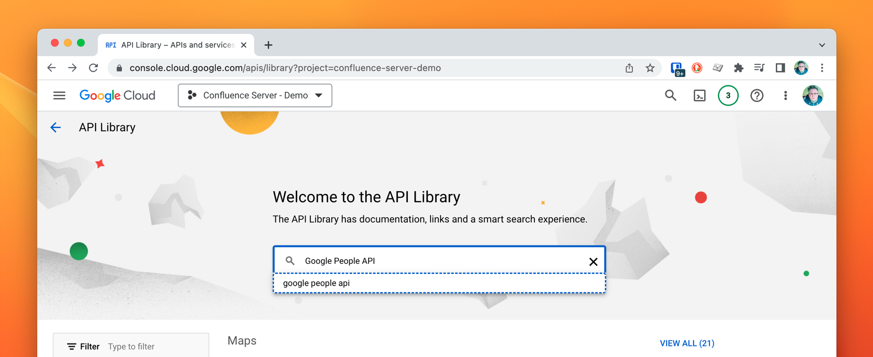
Task: Toggle the browser side panel
Action: coord(780,68)
